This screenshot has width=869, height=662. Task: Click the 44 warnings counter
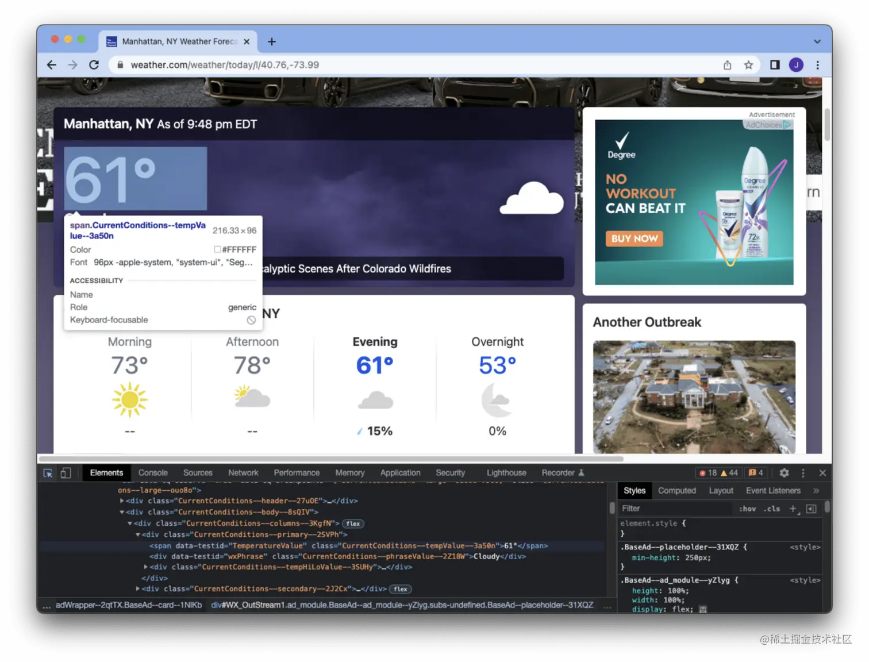729,473
